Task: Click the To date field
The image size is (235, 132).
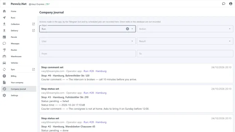Action: [185, 54]
